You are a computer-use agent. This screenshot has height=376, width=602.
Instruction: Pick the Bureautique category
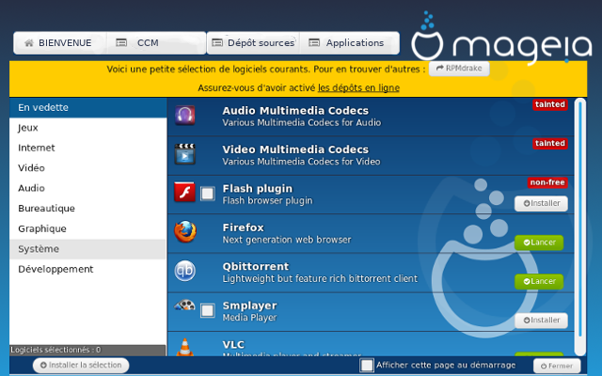pos(88,209)
